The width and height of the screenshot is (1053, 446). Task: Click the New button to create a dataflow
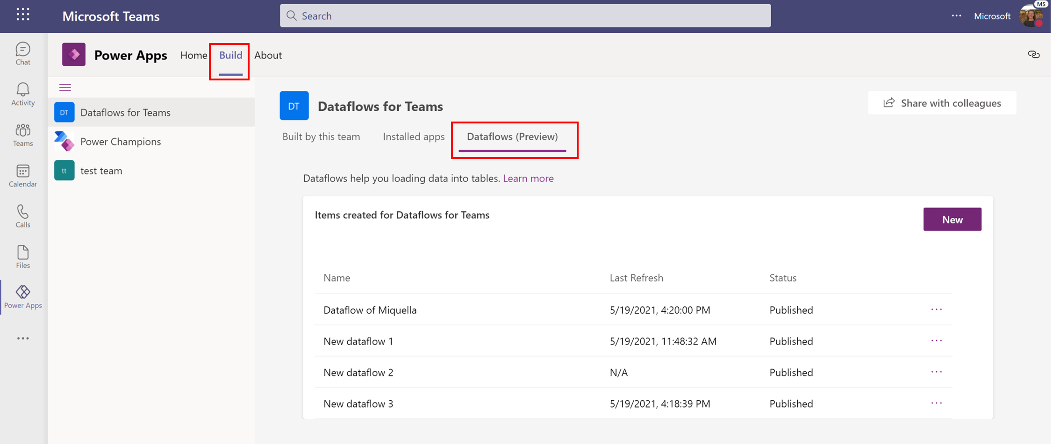tap(952, 219)
